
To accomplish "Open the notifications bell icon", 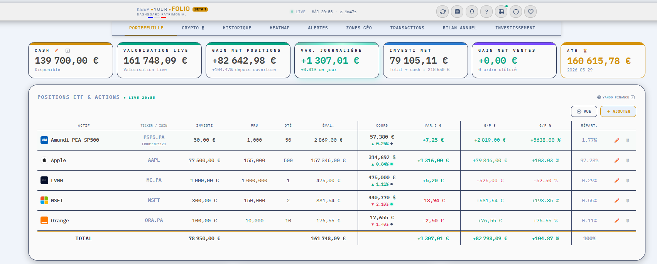I will (x=472, y=12).
